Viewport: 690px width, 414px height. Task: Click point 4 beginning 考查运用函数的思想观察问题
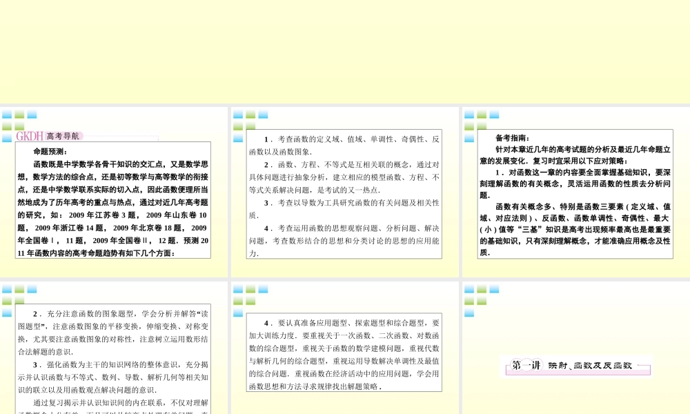tap(344, 241)
